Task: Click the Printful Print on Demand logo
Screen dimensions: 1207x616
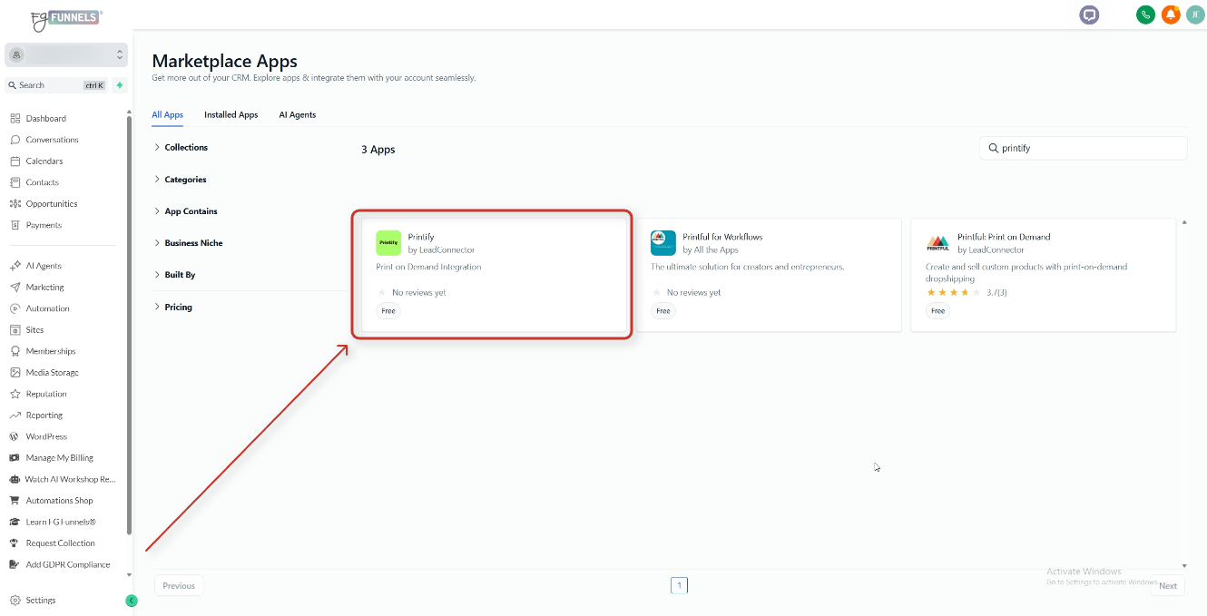Action: [x=938, y=243]
